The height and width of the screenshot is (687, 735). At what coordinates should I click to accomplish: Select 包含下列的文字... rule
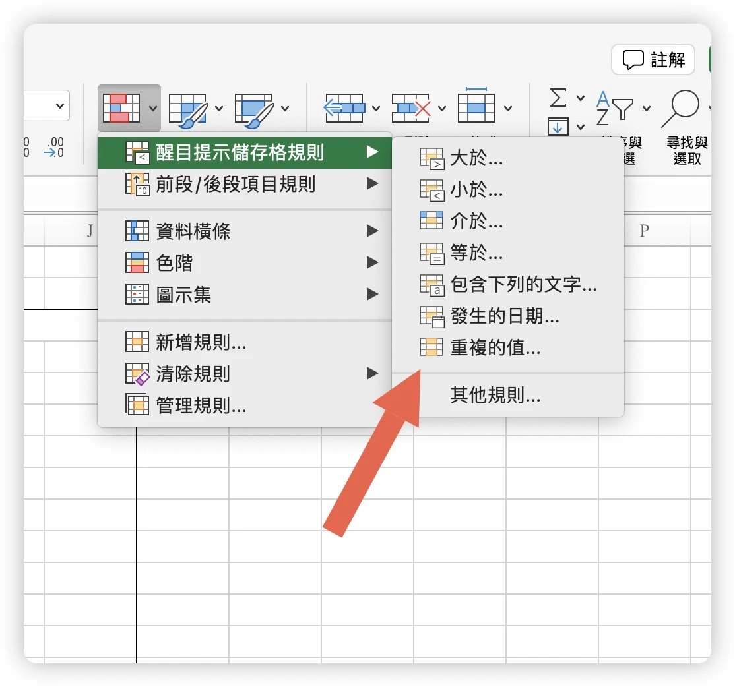508,284
